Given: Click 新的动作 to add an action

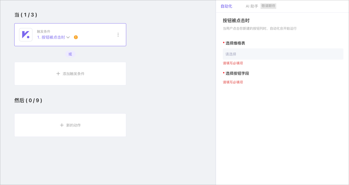Looking at the screenshot, I should pyautogui.click(x=70, y=125).
